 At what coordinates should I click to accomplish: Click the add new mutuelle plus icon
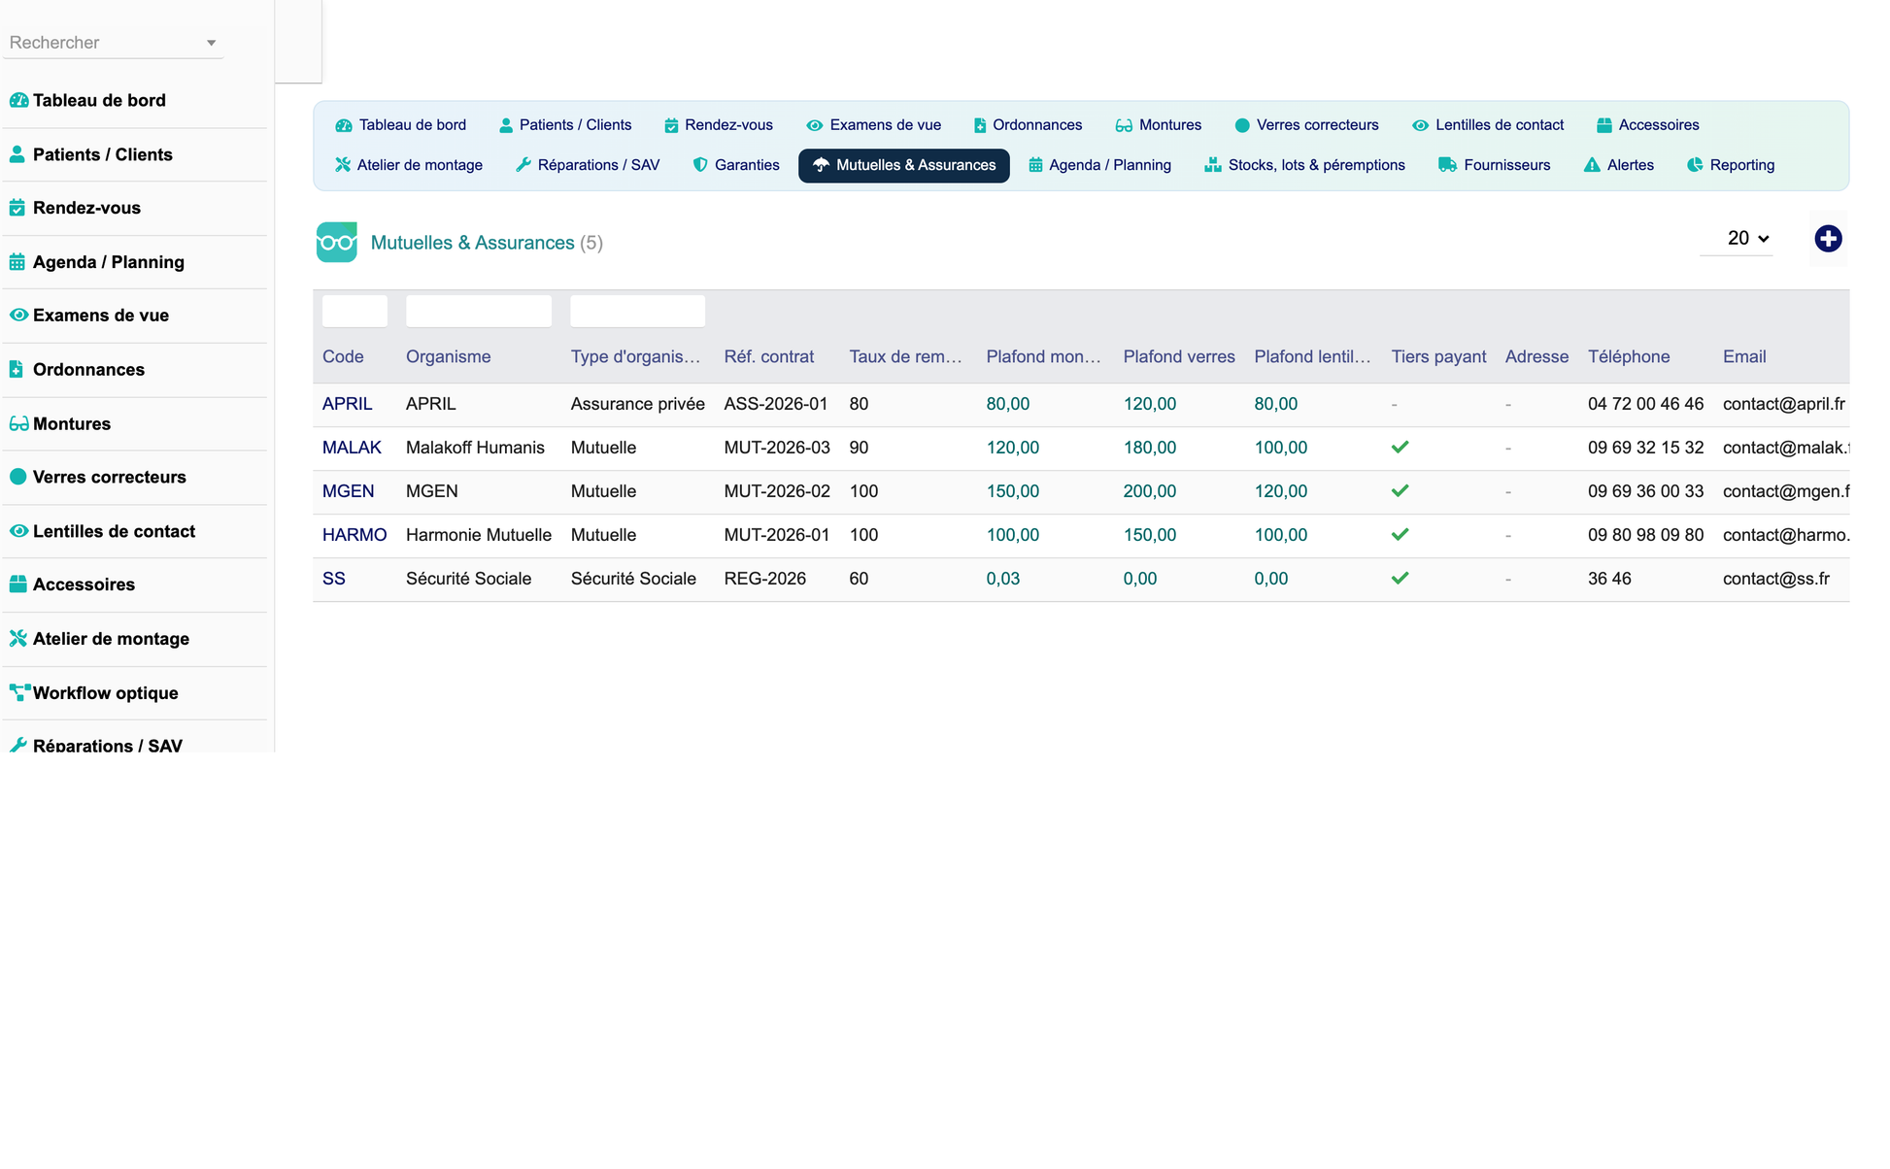coord(1828,239)
